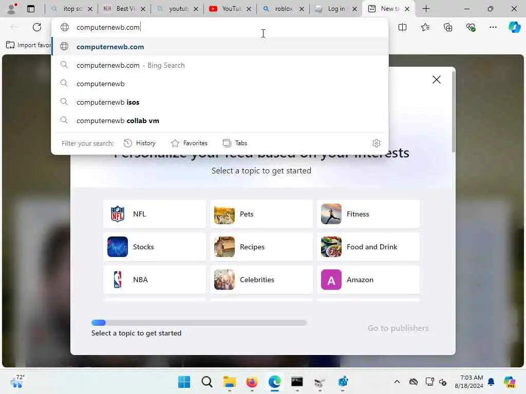This screenshot has width=526, height=394.
Task: Select the NBA topic card
Action: click(155, 280)
